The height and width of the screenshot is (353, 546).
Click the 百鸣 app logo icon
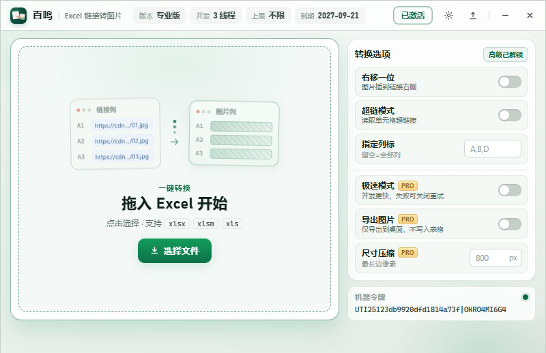18,16
